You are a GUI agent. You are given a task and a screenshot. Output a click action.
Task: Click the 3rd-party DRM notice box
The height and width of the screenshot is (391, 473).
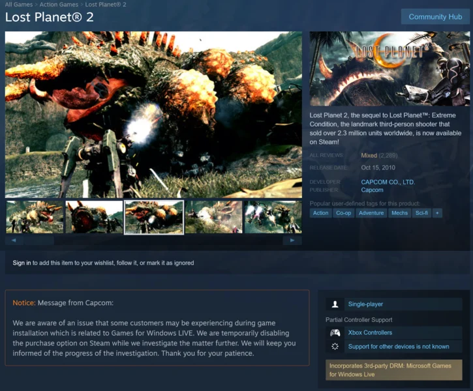[393, 370]
